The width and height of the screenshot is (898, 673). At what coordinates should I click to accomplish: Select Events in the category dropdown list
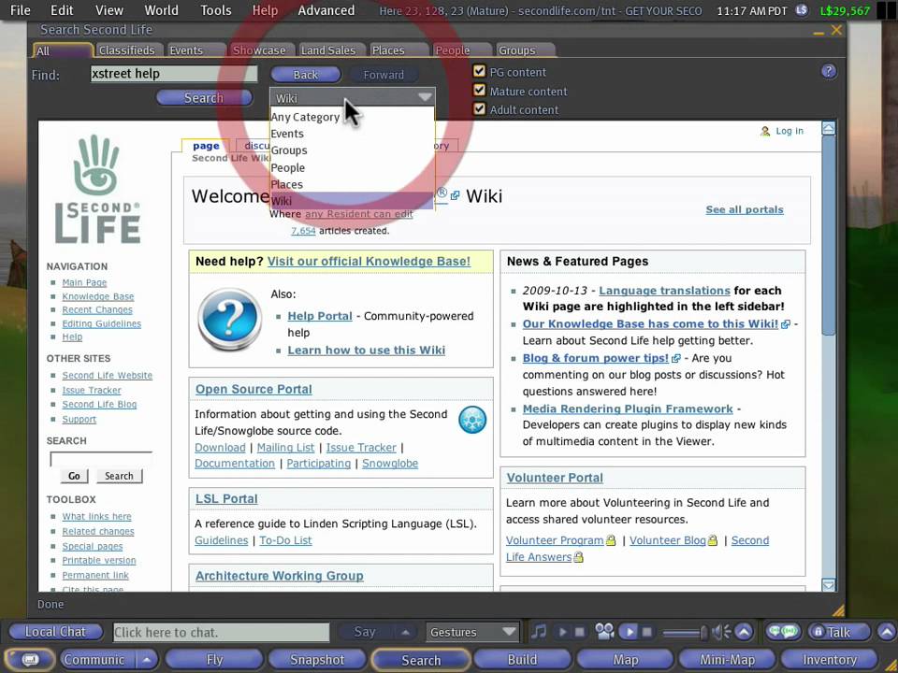point(353,134)
